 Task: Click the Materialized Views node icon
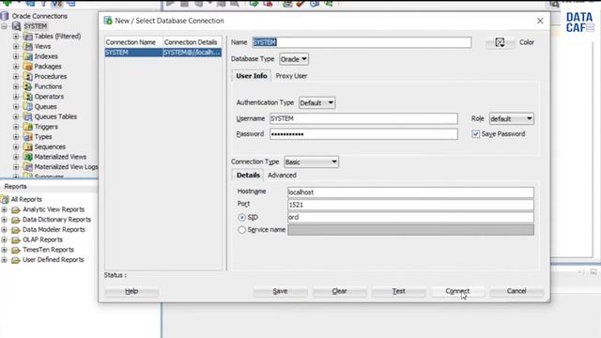[27, 157]
